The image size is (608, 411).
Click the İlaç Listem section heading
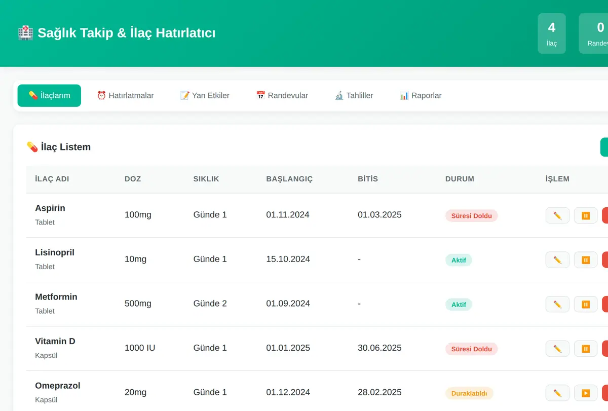coord(59,147)
